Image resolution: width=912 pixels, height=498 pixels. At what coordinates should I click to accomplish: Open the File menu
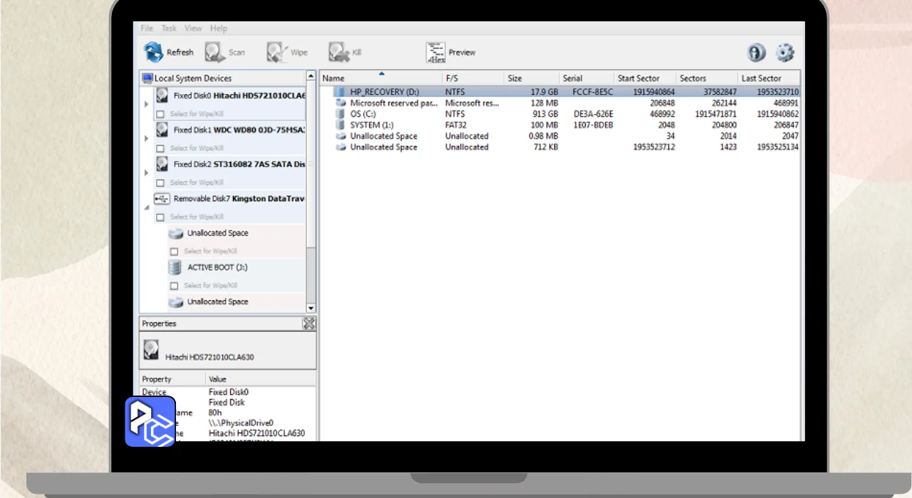(x=147, y=28)
